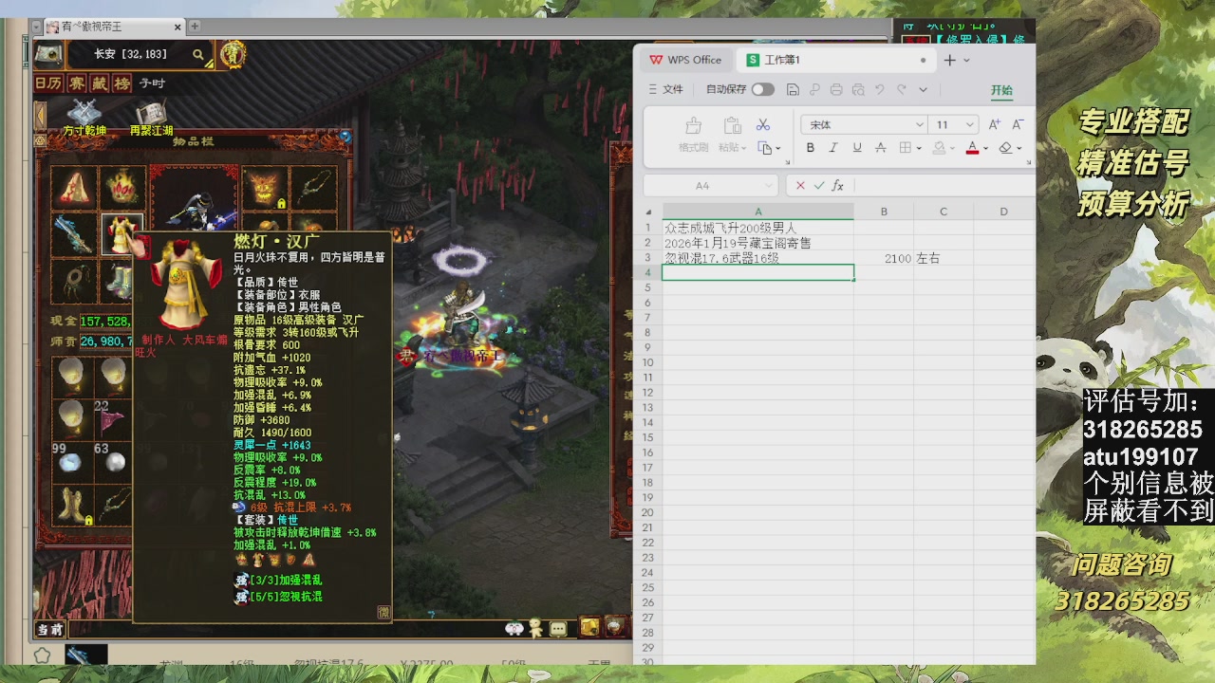Open the font color dropdown arrow

[985, 149]
